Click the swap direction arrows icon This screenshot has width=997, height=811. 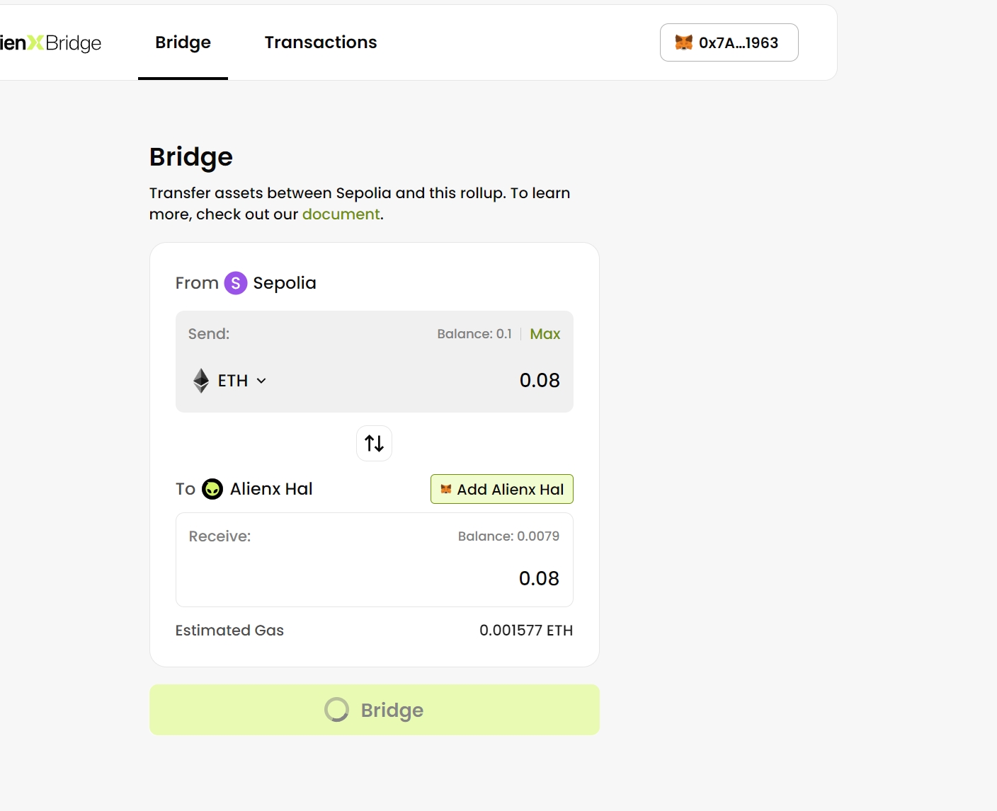coord(374,444)
